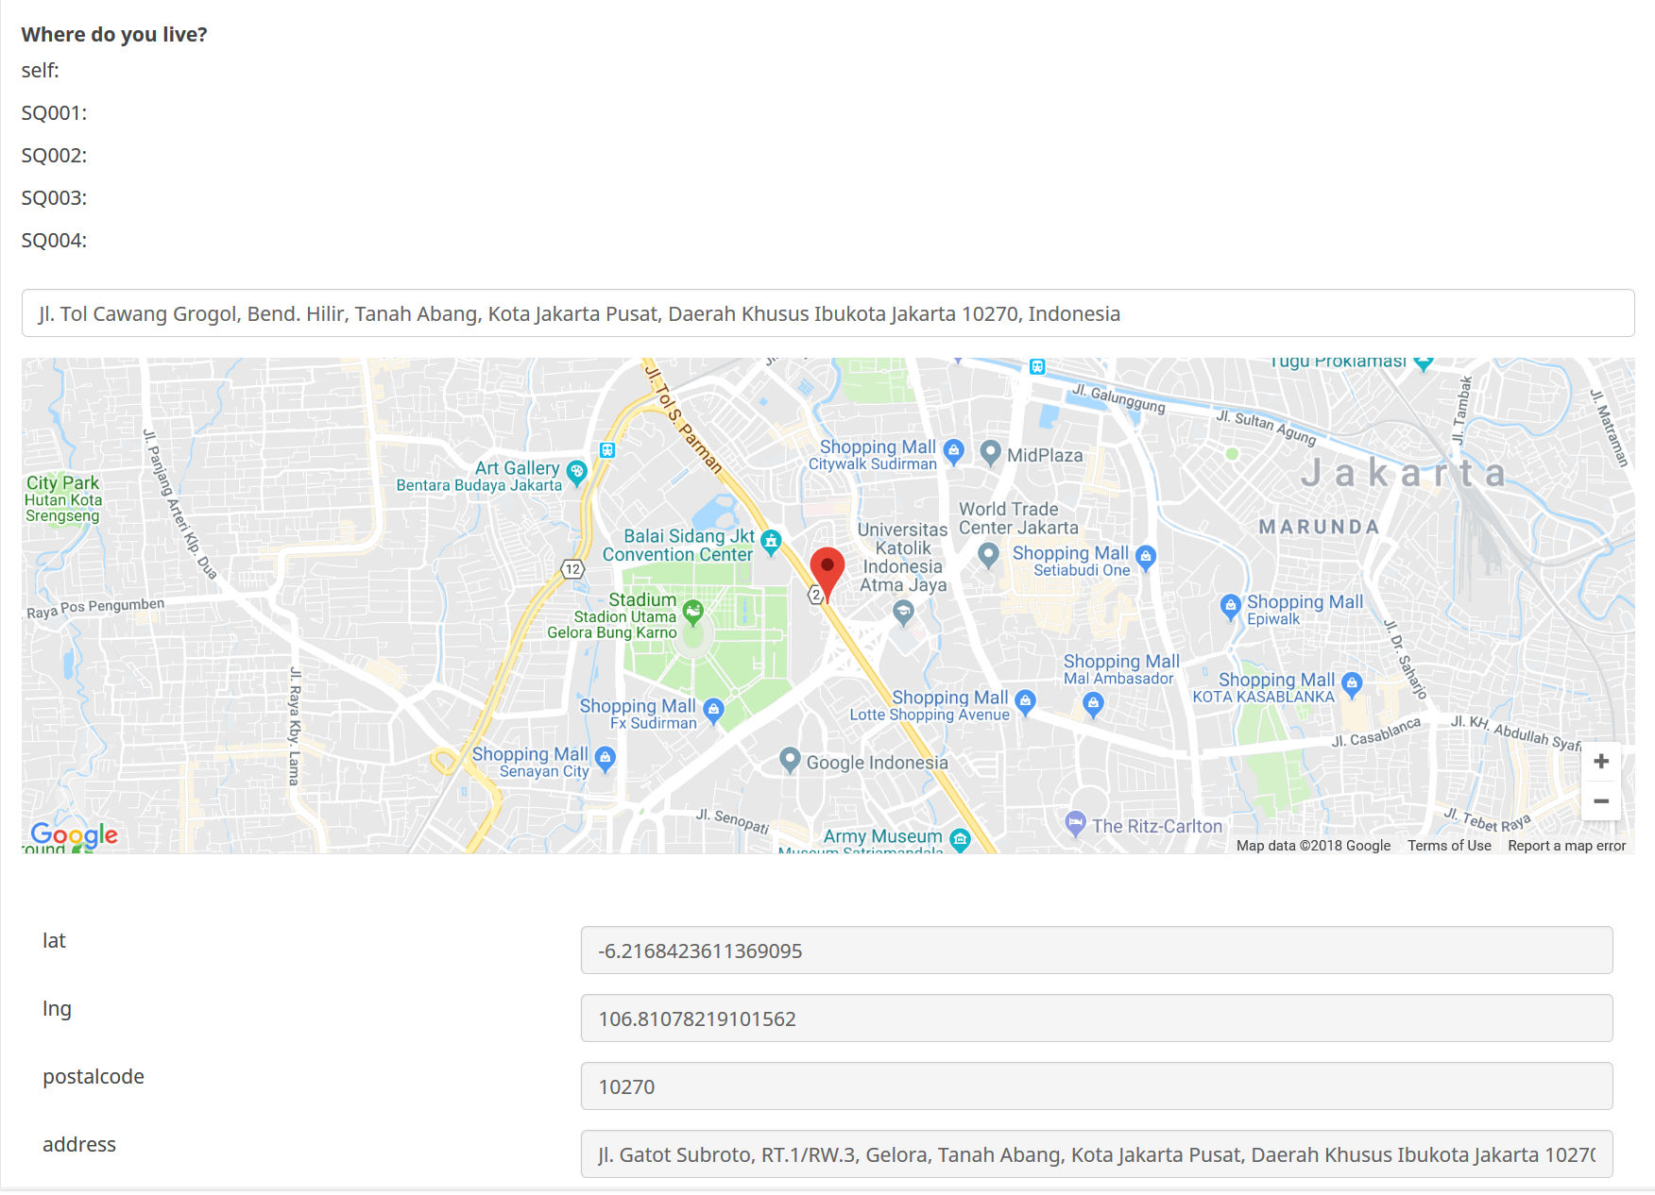Click the Jl. Tol S. Parman label
The image size is (1655, 1195).
pyautogui.click(x=683, y=419)
